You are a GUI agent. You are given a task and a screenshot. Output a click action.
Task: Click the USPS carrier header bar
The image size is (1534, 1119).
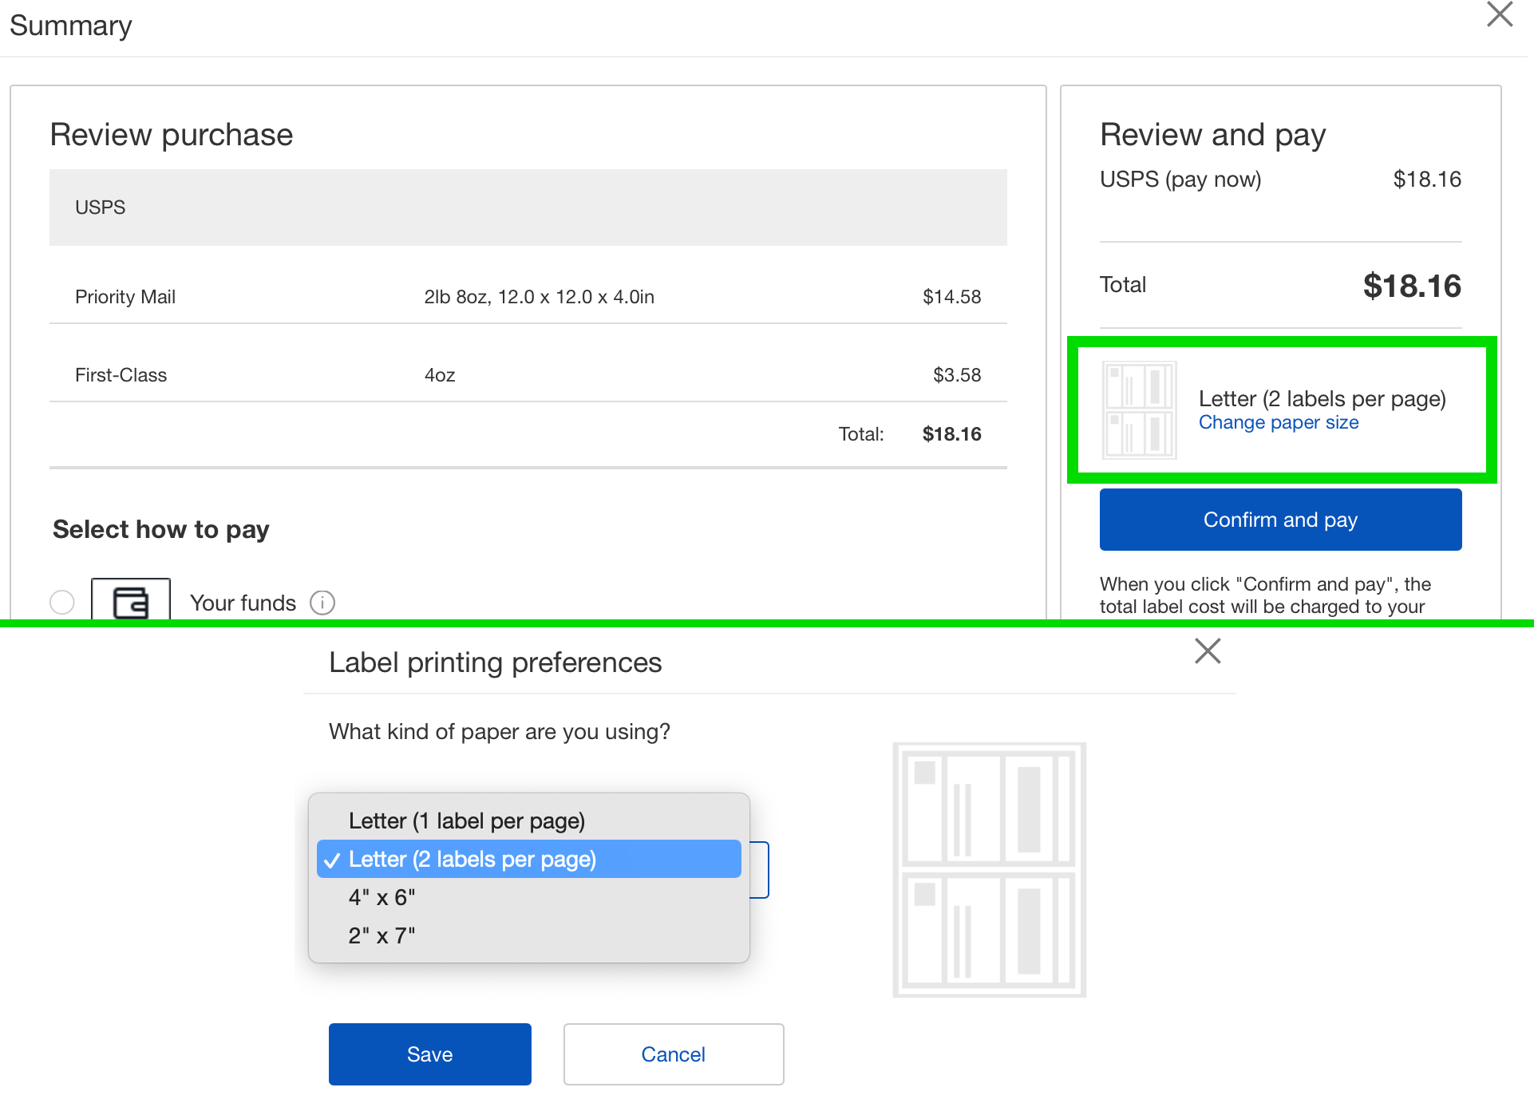527,208
